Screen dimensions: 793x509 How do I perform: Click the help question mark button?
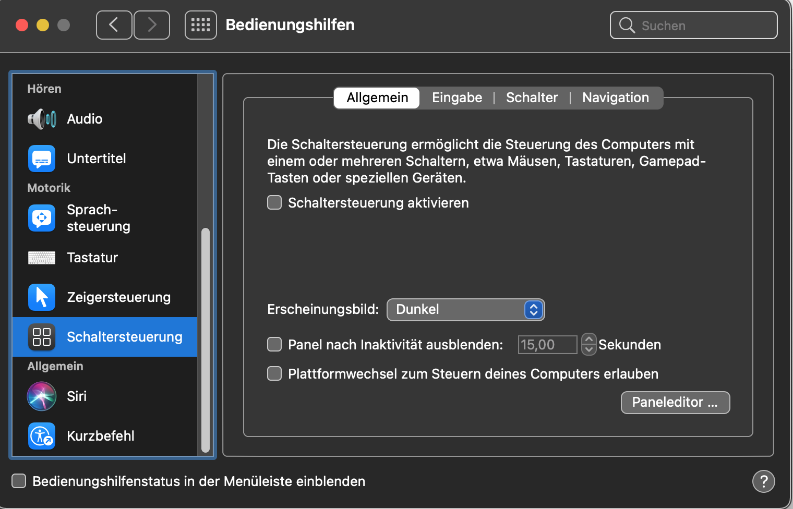pos(763,481)
